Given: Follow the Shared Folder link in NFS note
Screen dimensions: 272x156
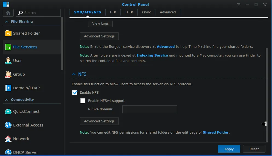Looking at the screenshot, I should tap(216, 133).
